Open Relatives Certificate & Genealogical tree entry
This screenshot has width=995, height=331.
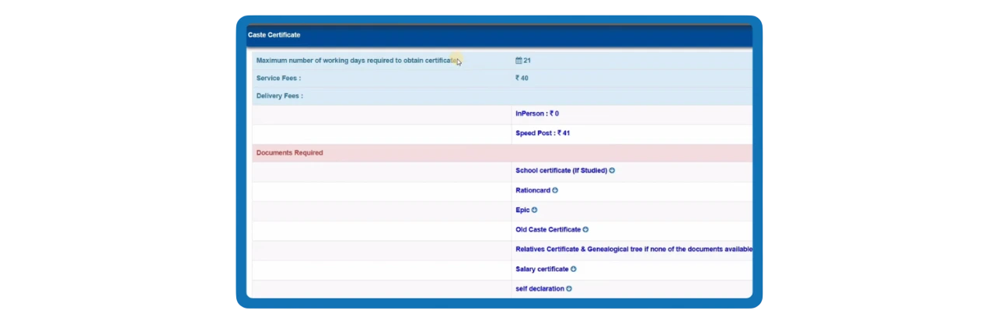634,249
